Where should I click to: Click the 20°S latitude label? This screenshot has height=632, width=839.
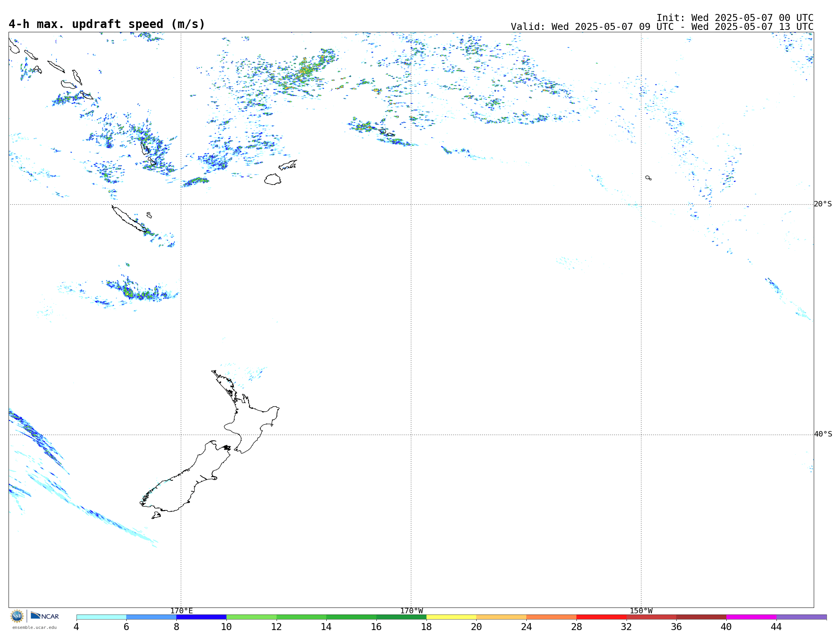pyautogui.click(x=823, y=204)
